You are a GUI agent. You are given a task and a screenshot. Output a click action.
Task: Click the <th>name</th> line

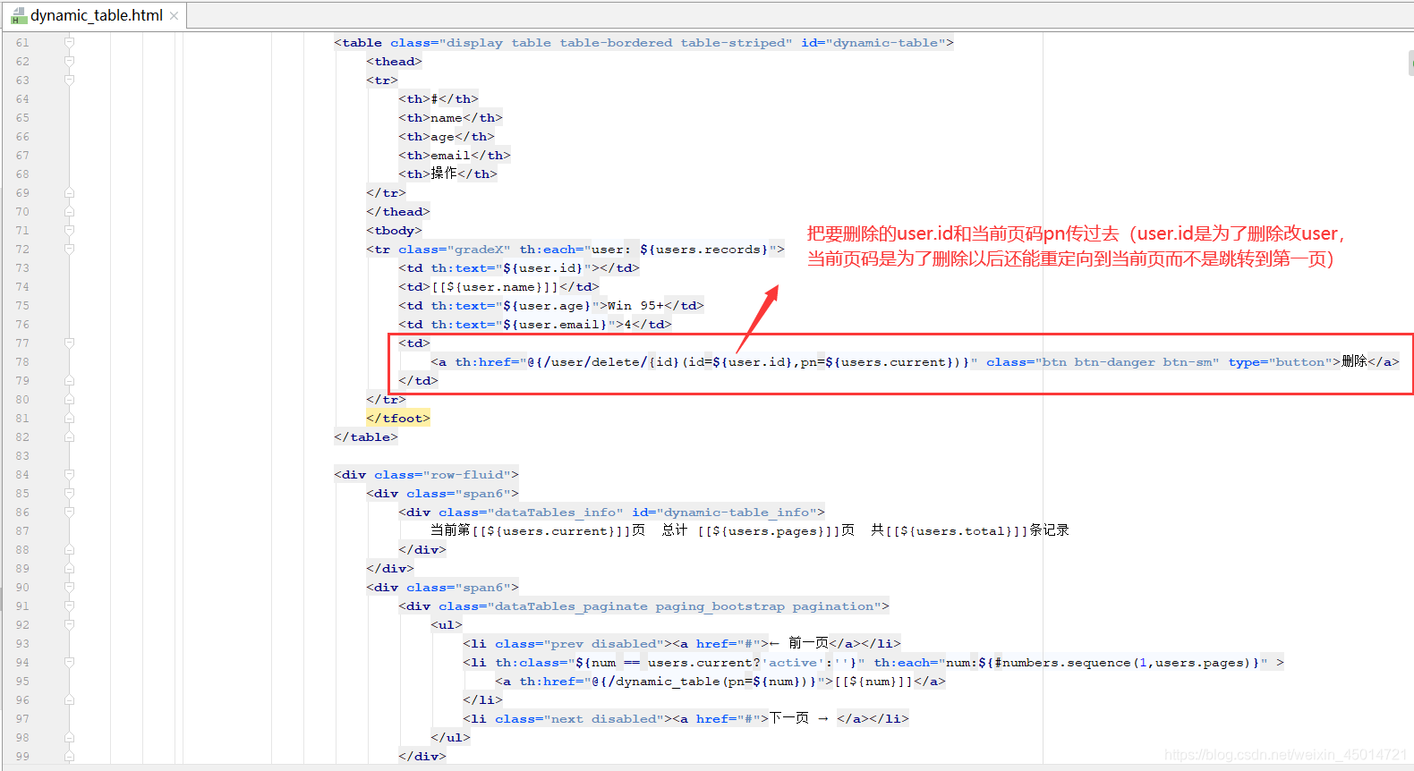click(450, 117)
